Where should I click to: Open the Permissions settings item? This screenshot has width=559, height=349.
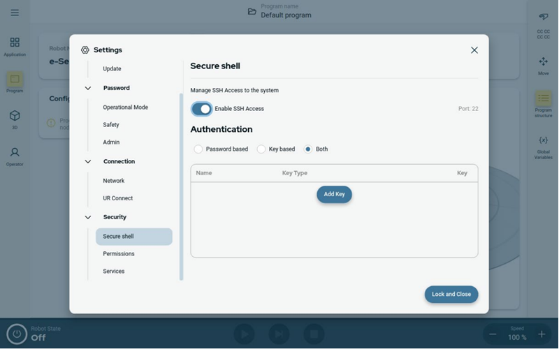click(x=118, y=254)
